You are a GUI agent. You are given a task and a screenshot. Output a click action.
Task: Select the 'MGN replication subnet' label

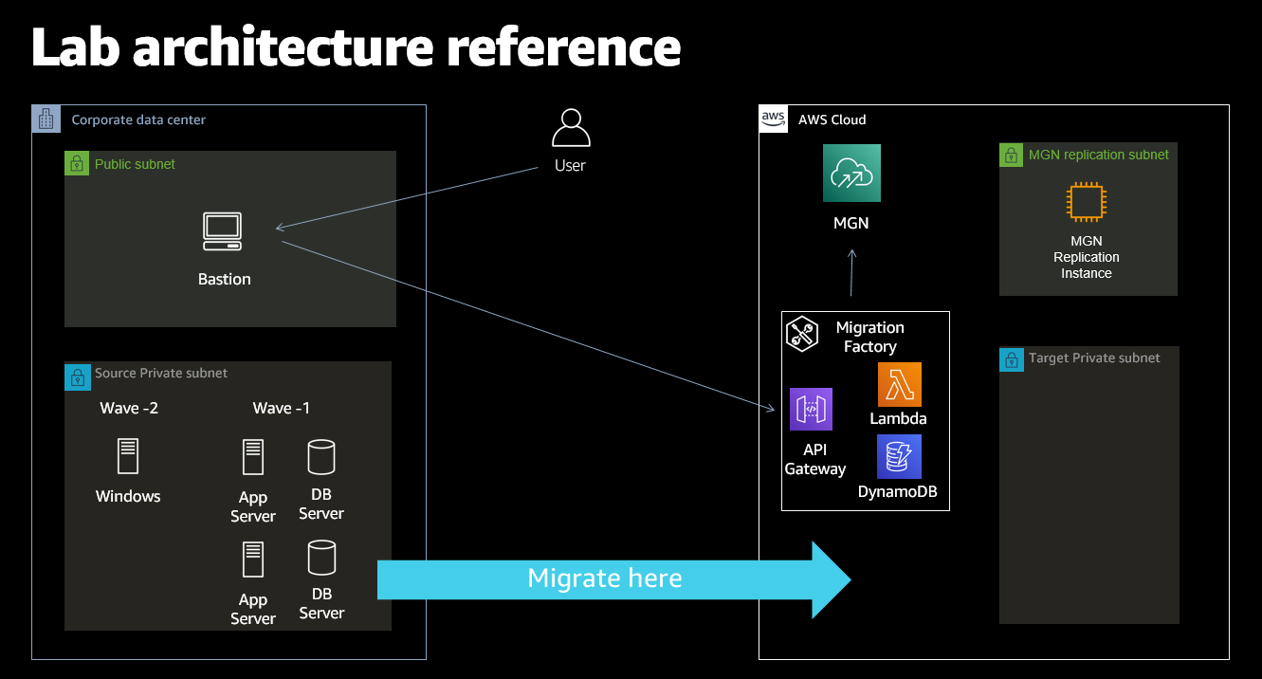click(1099, 155)
